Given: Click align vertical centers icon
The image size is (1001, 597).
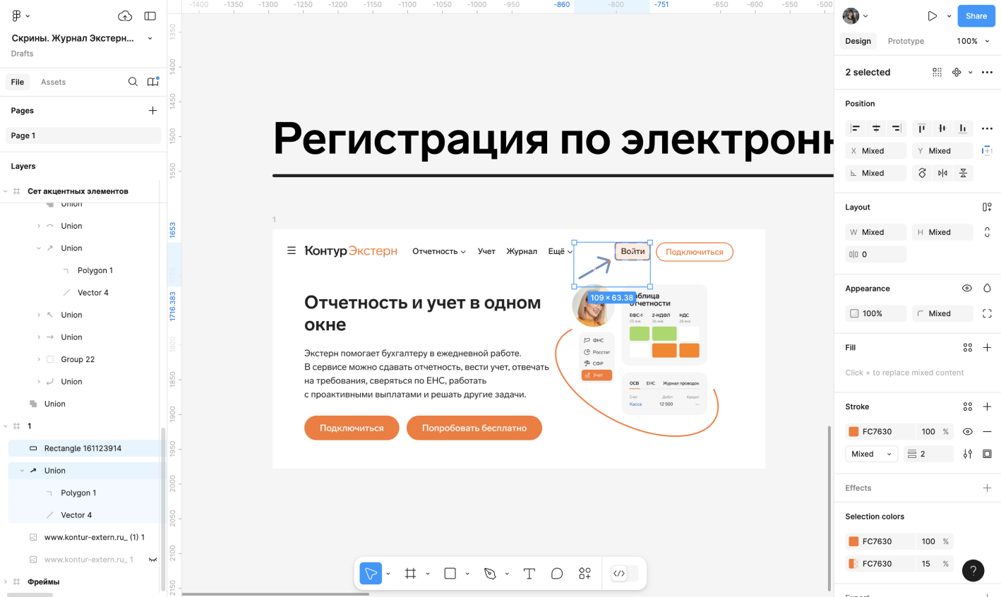Looking at the screenshot, I should tap(942, 128).
